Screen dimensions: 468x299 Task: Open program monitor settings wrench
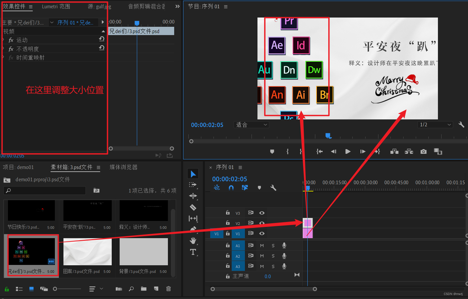[x=461, y=125]
